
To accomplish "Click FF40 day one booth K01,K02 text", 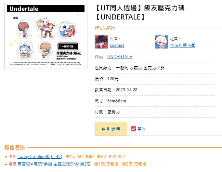I will pyautogui.click(x=79, y=157).
